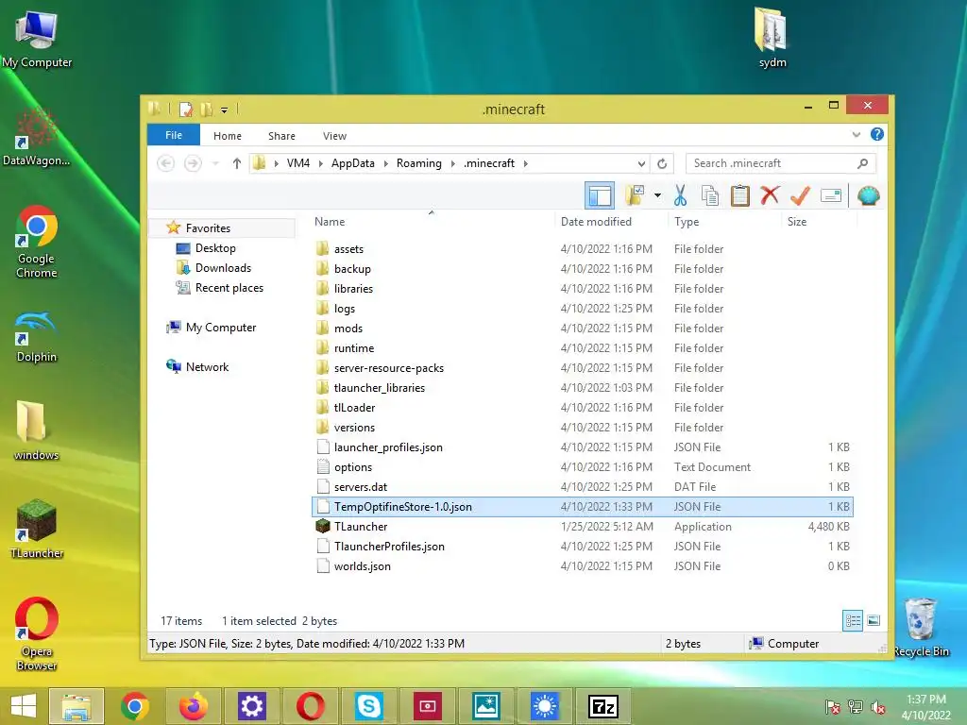
Task: Expand chevron after AppData in breadcrumb
Action: 385,163
